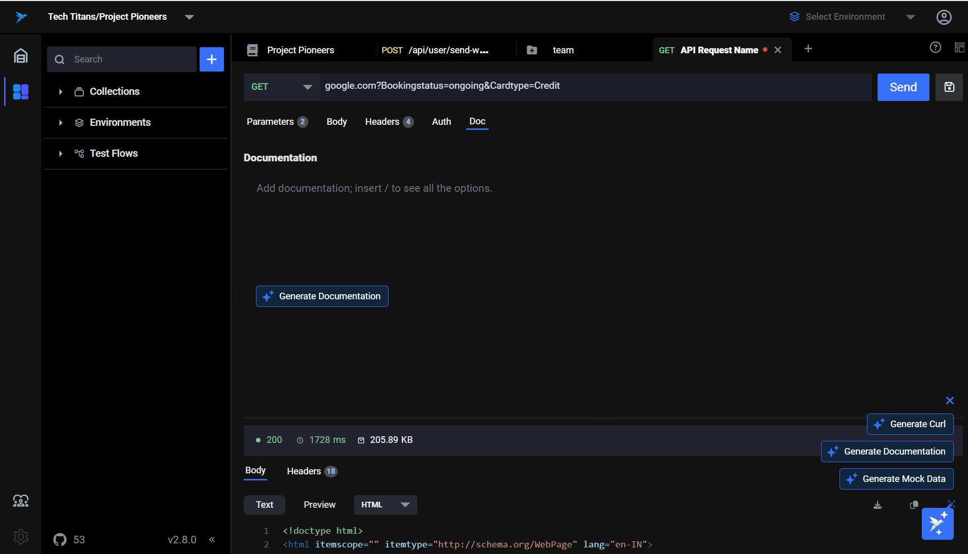The width and height of the screenshot is (968, 554).
Task: Switch to the Project Pioneers tab
Action: (301, 50)
